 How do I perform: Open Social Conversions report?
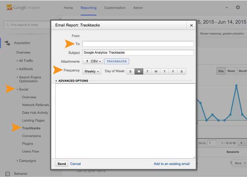click(x=31, y=136)
